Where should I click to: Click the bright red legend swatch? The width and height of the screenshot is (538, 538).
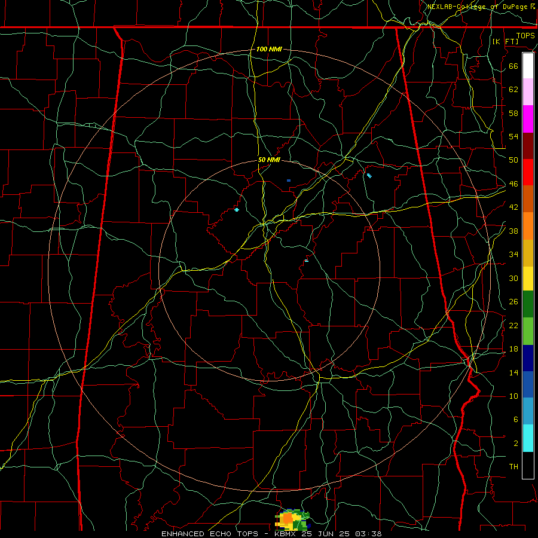(x=528, y=172)
